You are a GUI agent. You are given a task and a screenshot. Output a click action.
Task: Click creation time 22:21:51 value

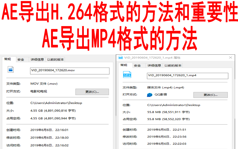coord(167,130)
